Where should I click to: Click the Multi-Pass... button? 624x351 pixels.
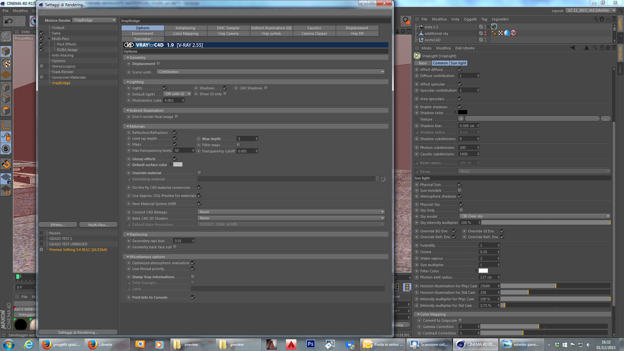98,225
